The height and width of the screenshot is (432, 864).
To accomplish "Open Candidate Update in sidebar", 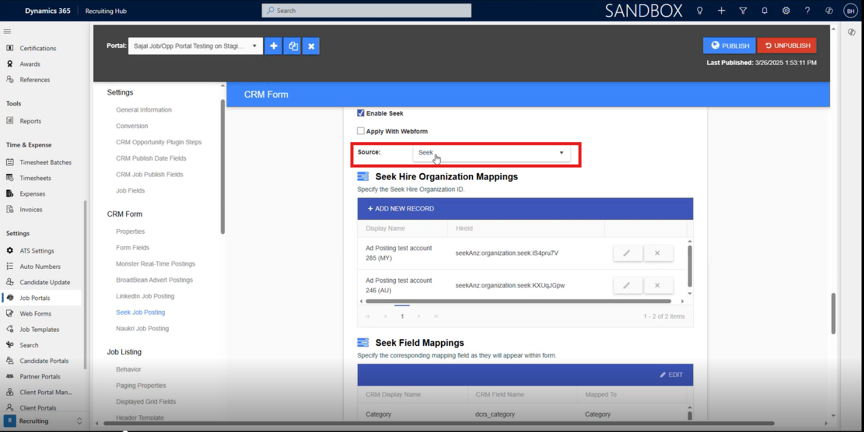I will pos(44,282).
